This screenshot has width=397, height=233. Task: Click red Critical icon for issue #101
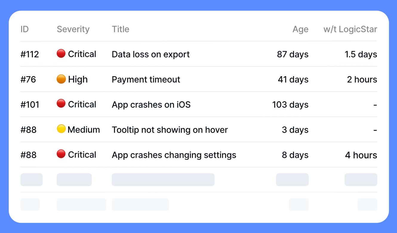(x=61, y=104)
